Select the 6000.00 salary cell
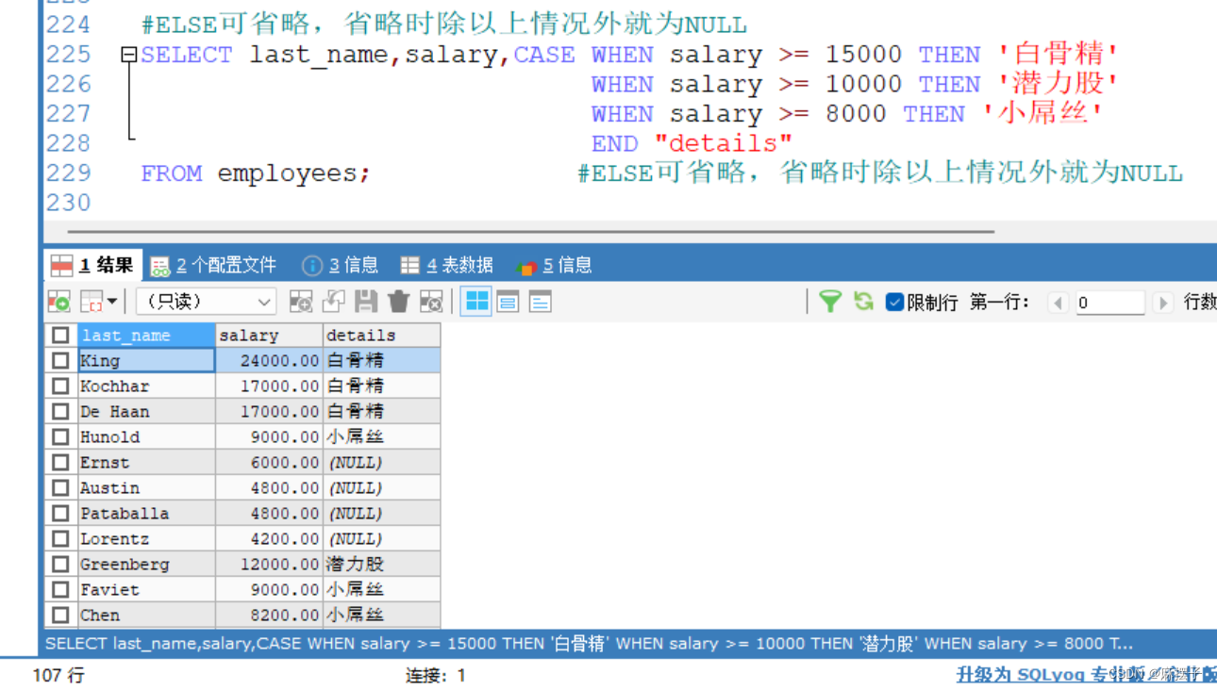Image resolution: width=1217 pixels, height=690 pixels. [x=269, y=462]
